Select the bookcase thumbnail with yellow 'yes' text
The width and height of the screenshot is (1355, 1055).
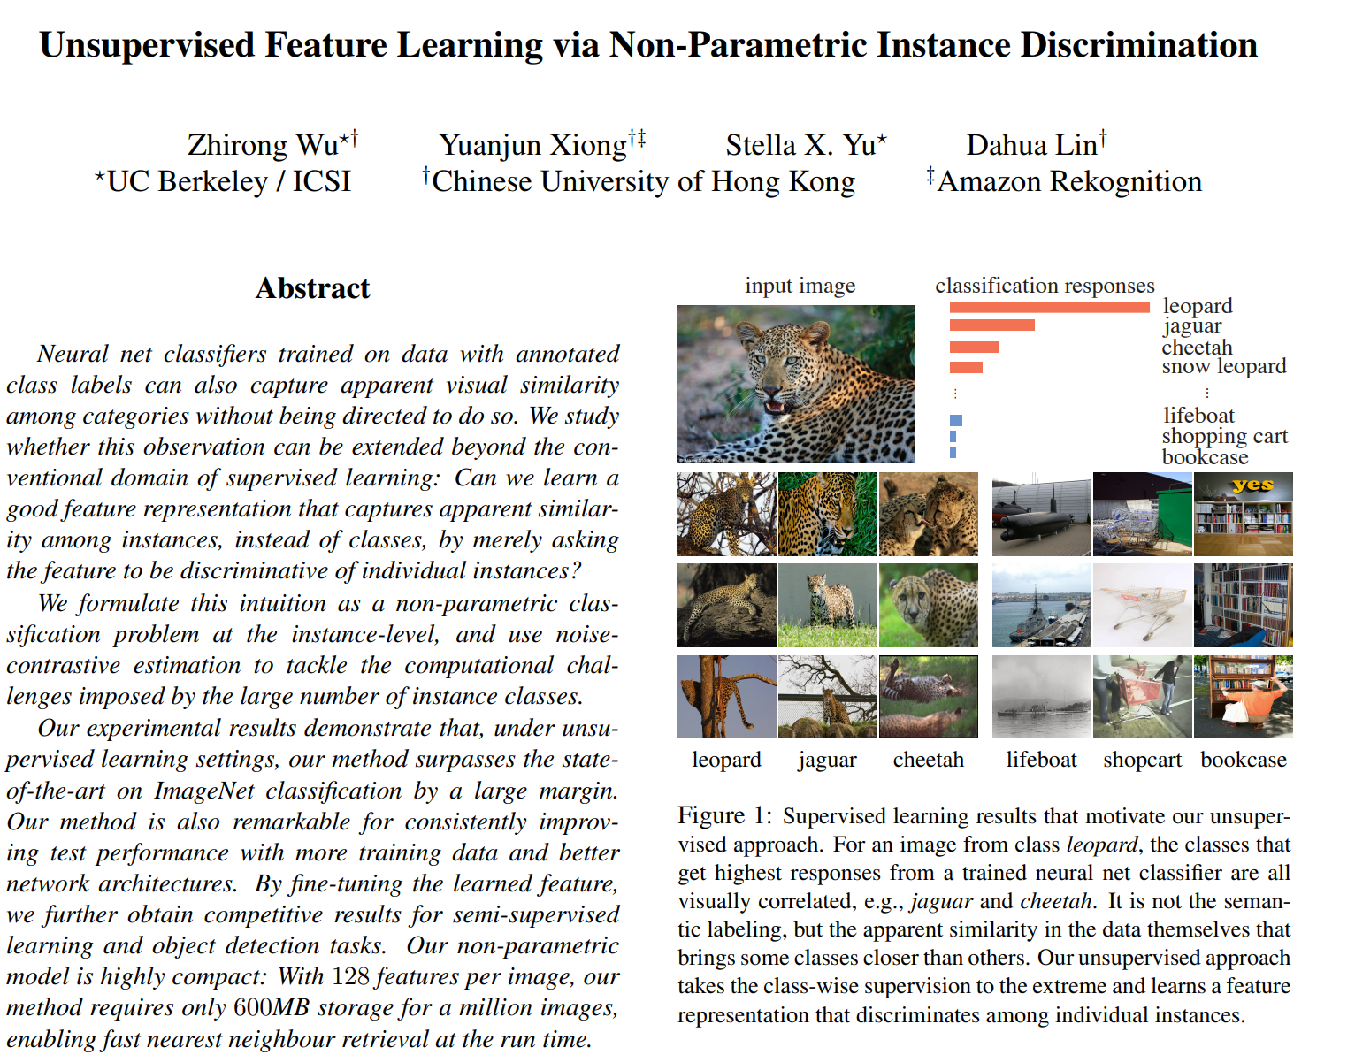(x=1243, y=514)
